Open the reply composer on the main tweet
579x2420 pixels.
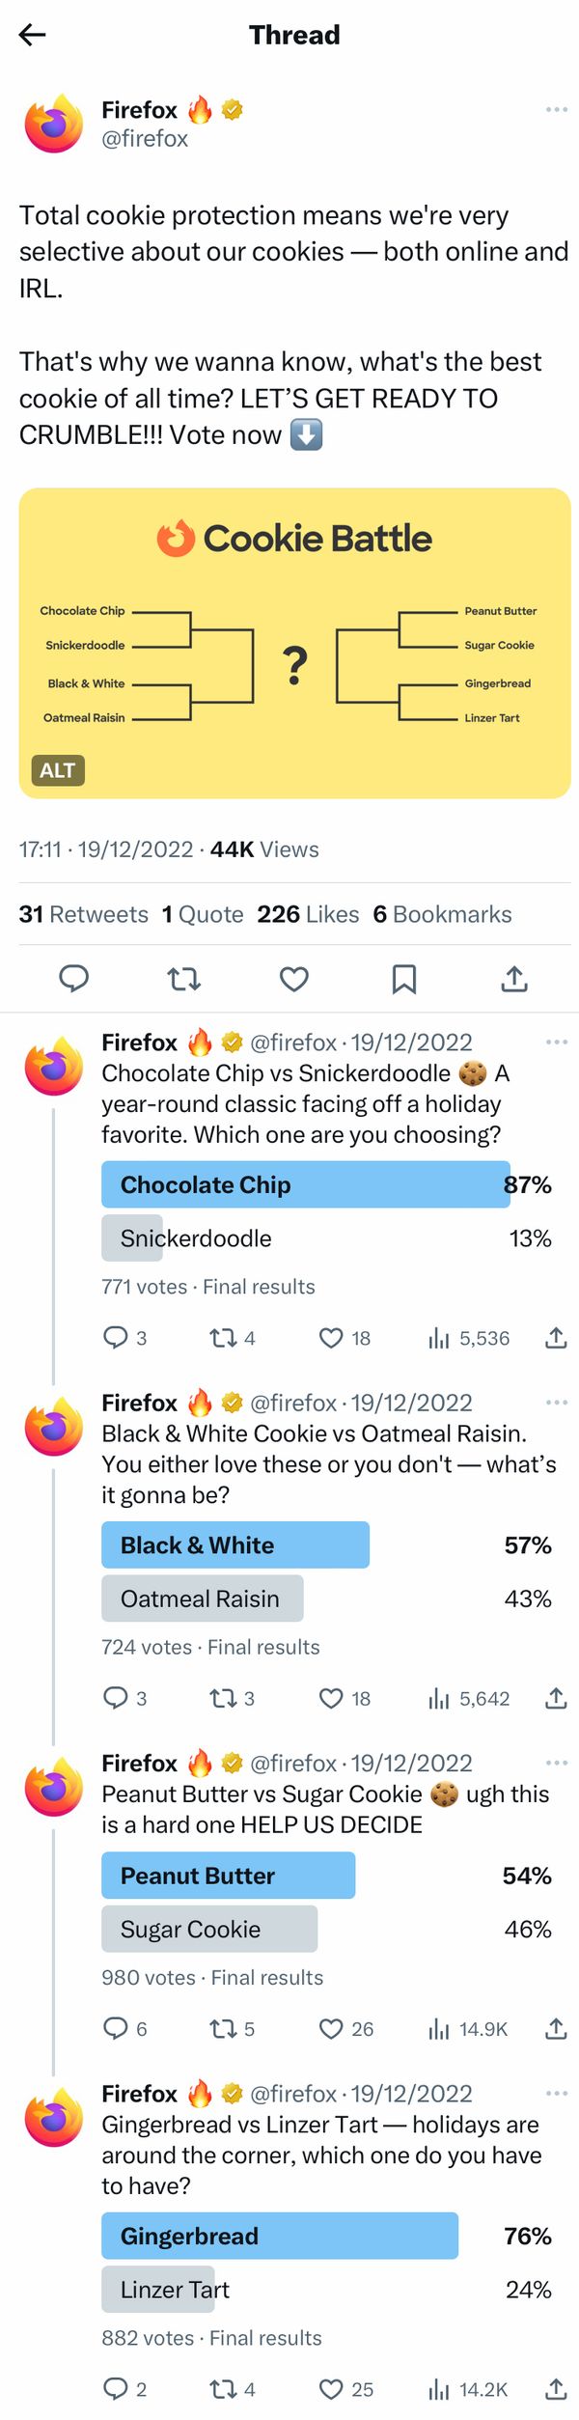point(73,978)
